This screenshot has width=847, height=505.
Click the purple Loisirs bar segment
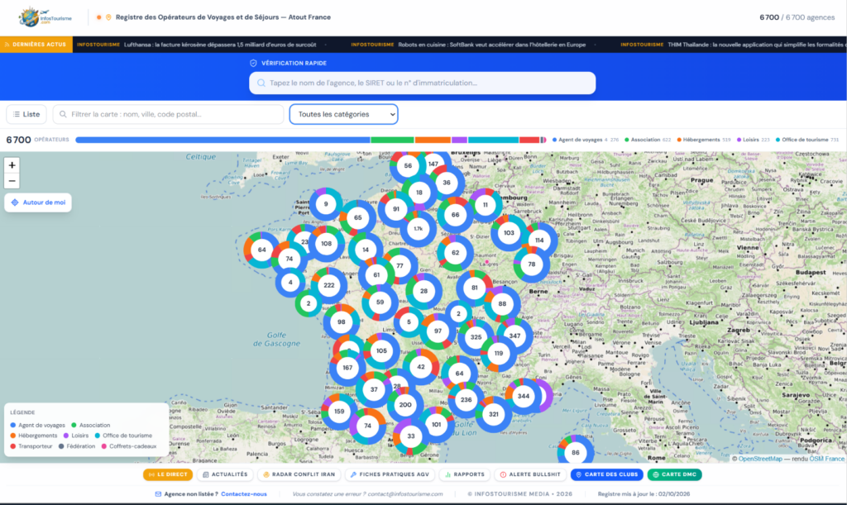coord(459,140)
